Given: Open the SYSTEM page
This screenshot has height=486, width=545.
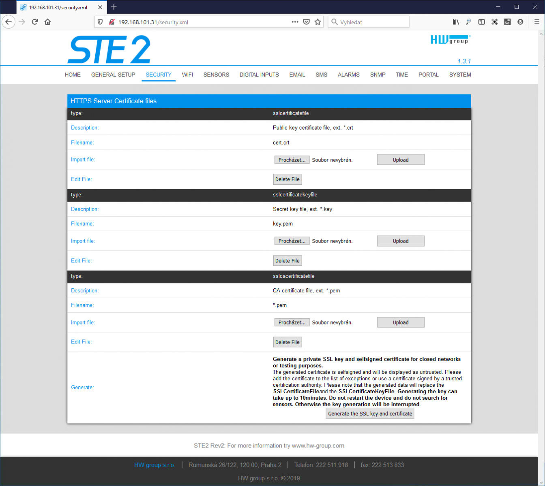Looking at the screenshot, I should 460,75.
